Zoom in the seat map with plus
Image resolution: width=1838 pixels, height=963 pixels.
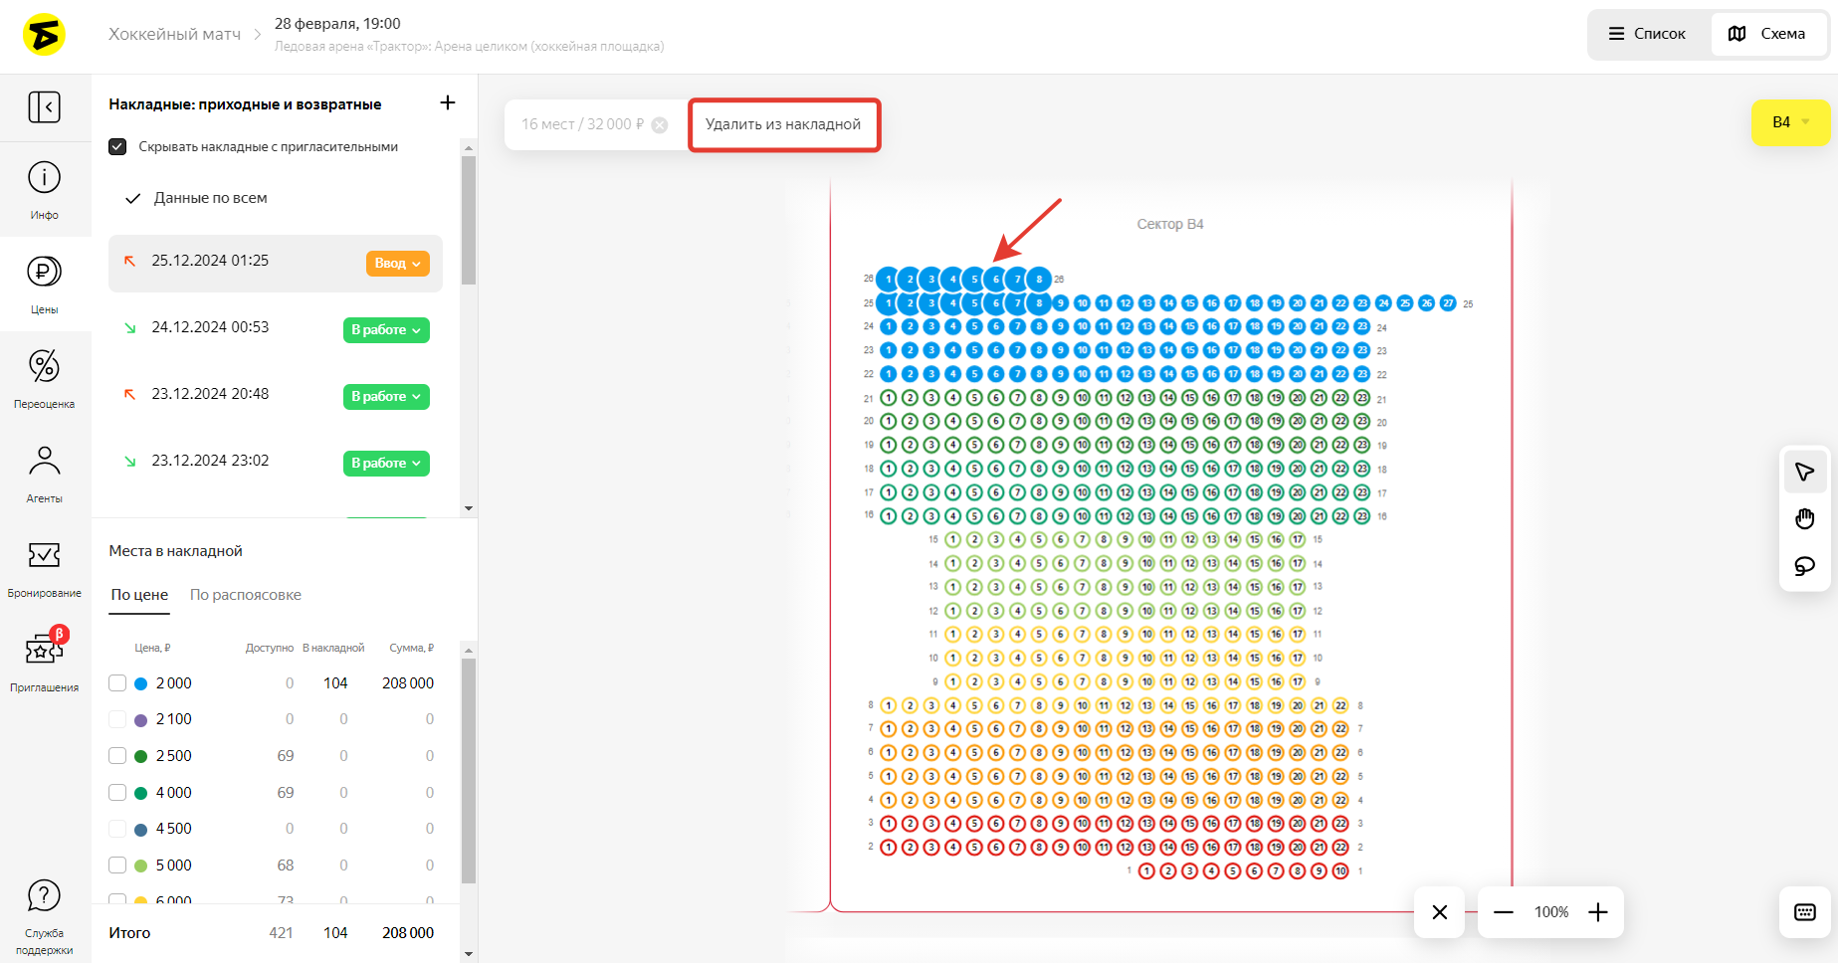[1598, 912]
